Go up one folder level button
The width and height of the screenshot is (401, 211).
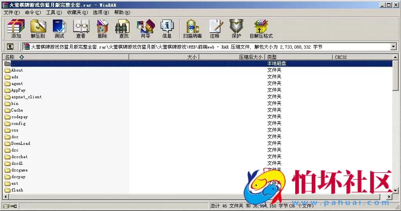[10, 47]
